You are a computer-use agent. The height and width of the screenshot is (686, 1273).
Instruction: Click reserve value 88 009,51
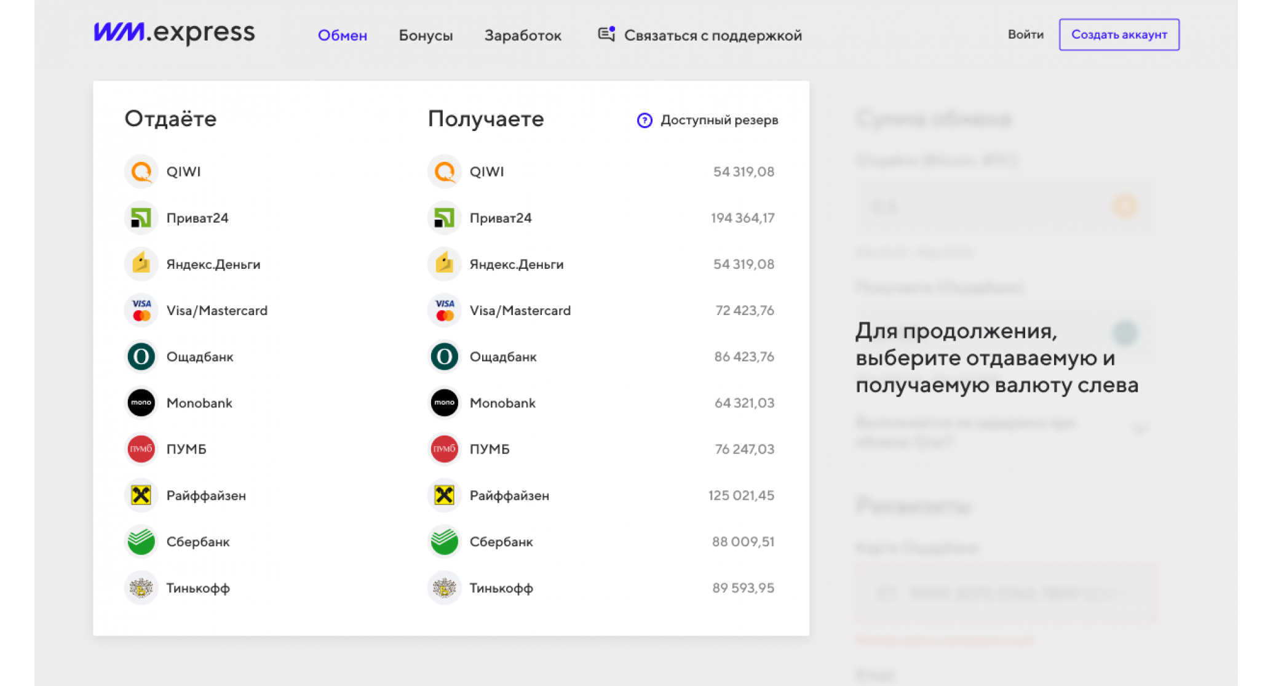743,542
